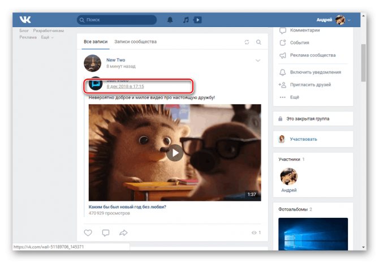379x263 pixels.
Task: Open the Андрей profile dropdown arrow
Action: pyautogui.click(x=349, y=20)
